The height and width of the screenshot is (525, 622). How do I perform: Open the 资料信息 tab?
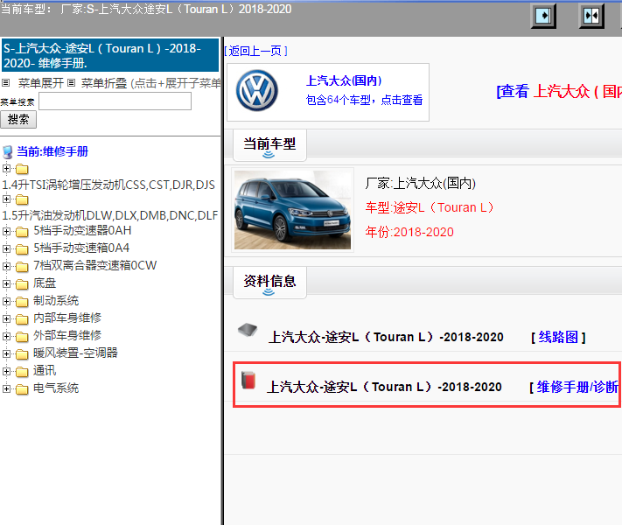pos(269,282)
